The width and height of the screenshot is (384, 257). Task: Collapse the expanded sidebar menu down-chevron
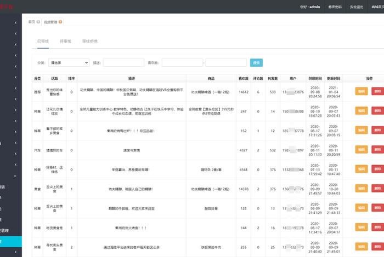pos(15,176)
